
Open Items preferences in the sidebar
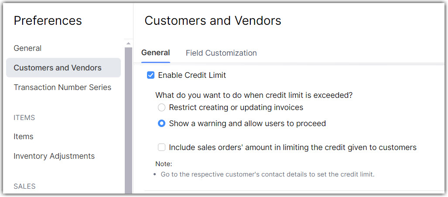[24, 137]
